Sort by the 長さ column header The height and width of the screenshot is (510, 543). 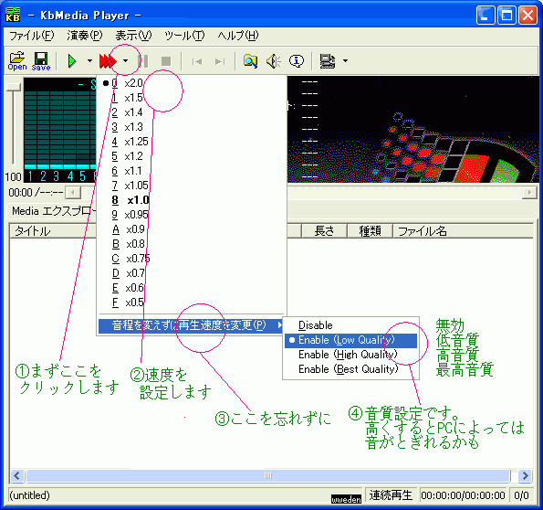pos(324,231)
